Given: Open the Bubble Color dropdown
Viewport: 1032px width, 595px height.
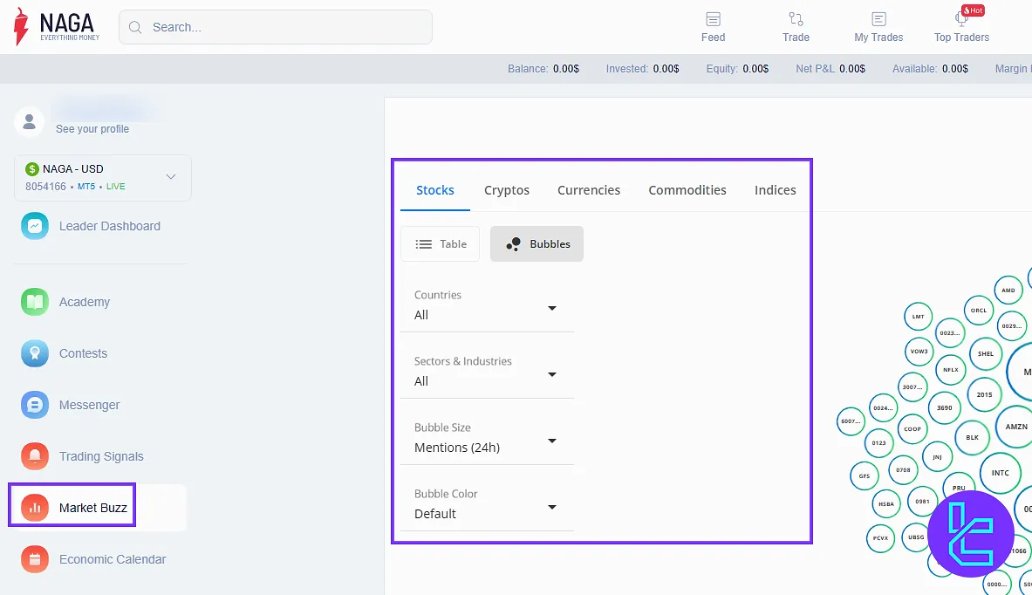Looking at the screenshot, I should (551, 507).
